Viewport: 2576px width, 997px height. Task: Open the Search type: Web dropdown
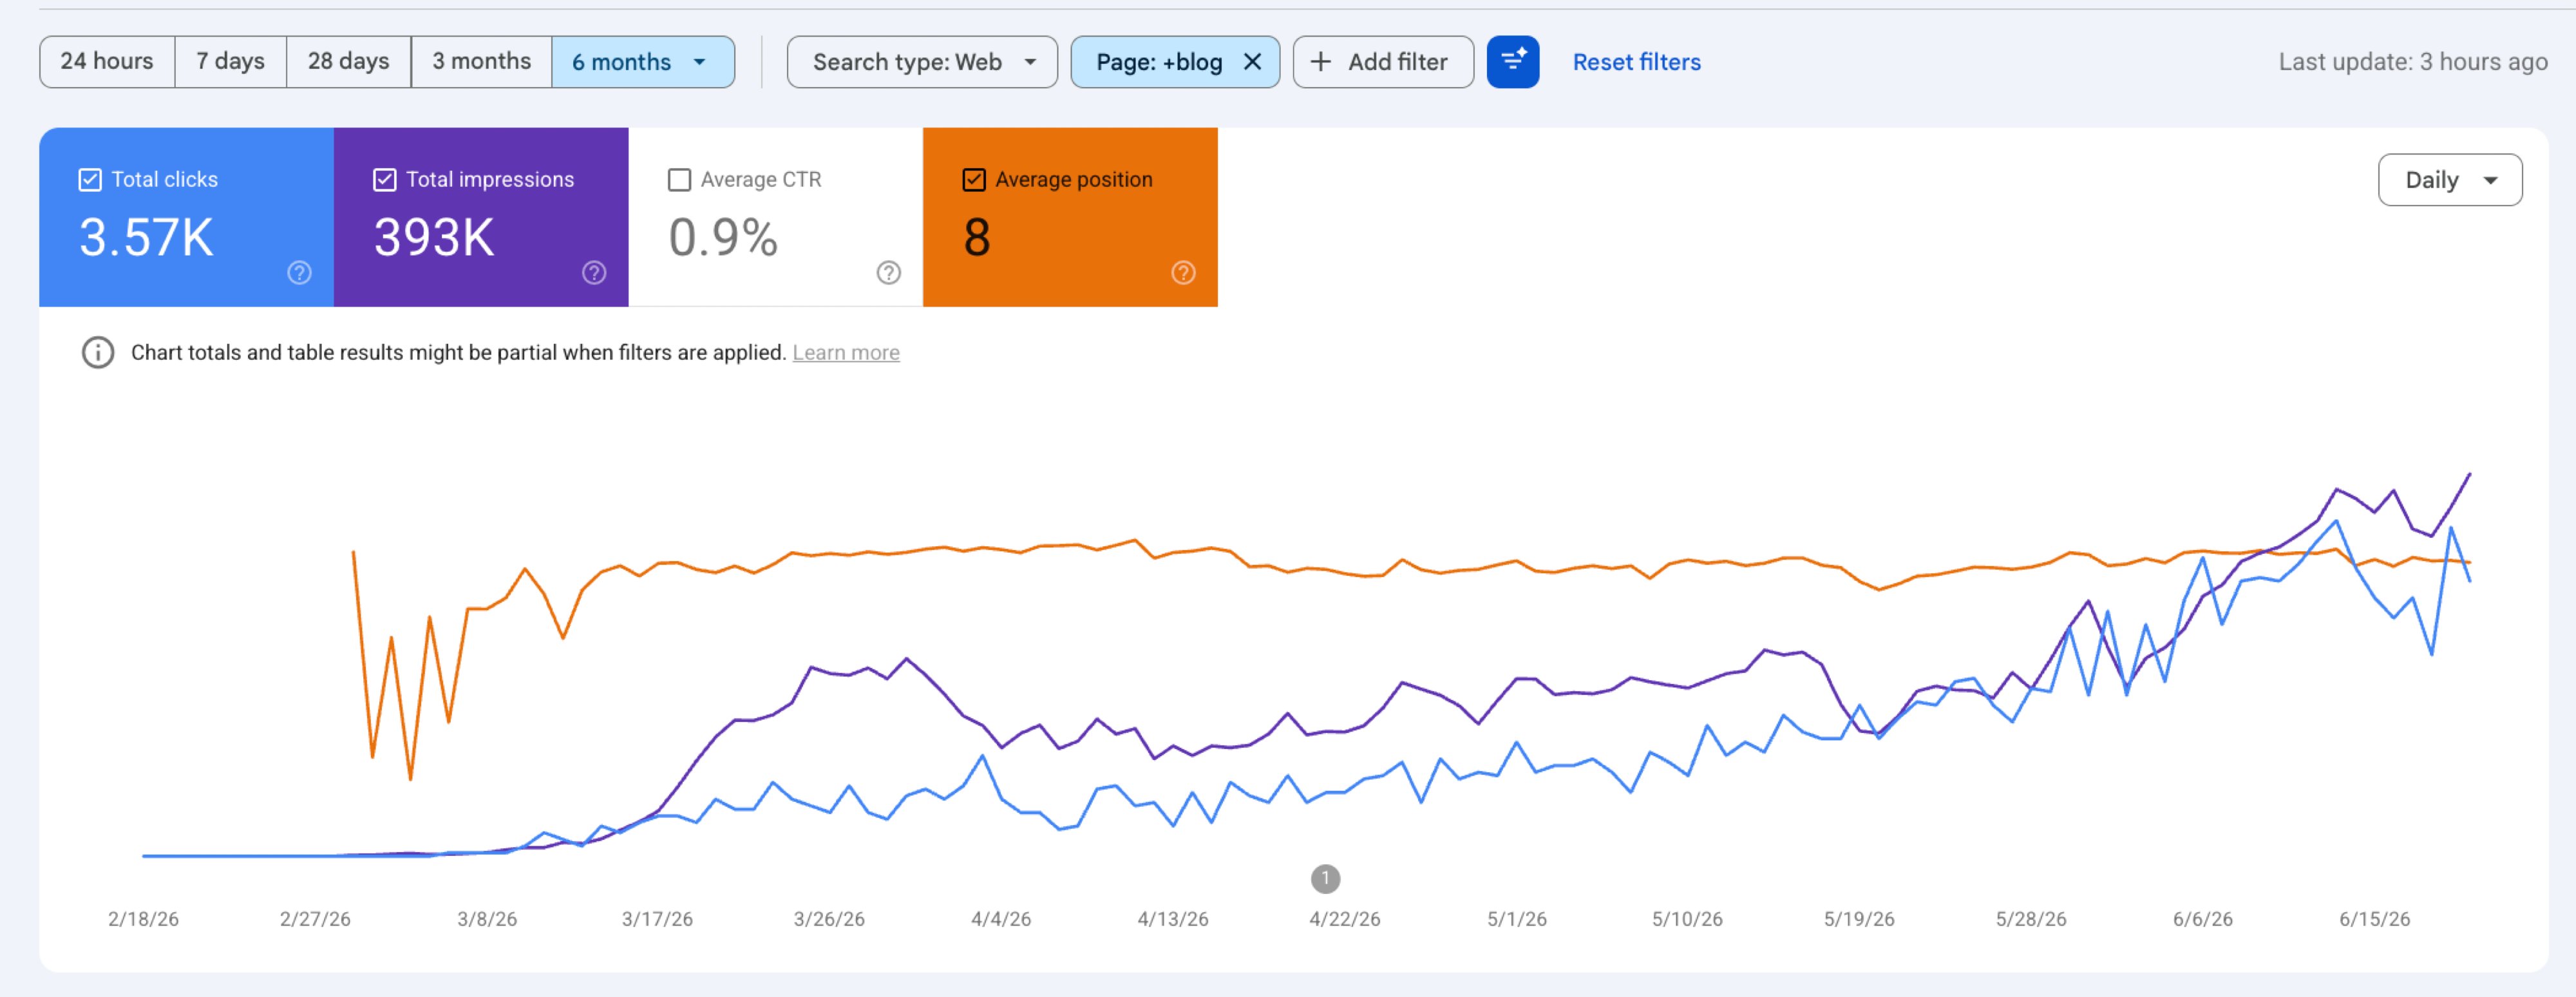pos(922,62)
